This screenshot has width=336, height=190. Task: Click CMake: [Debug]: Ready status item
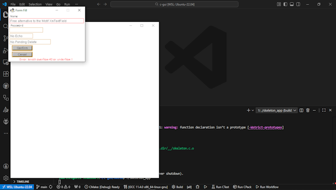point(102,187)
